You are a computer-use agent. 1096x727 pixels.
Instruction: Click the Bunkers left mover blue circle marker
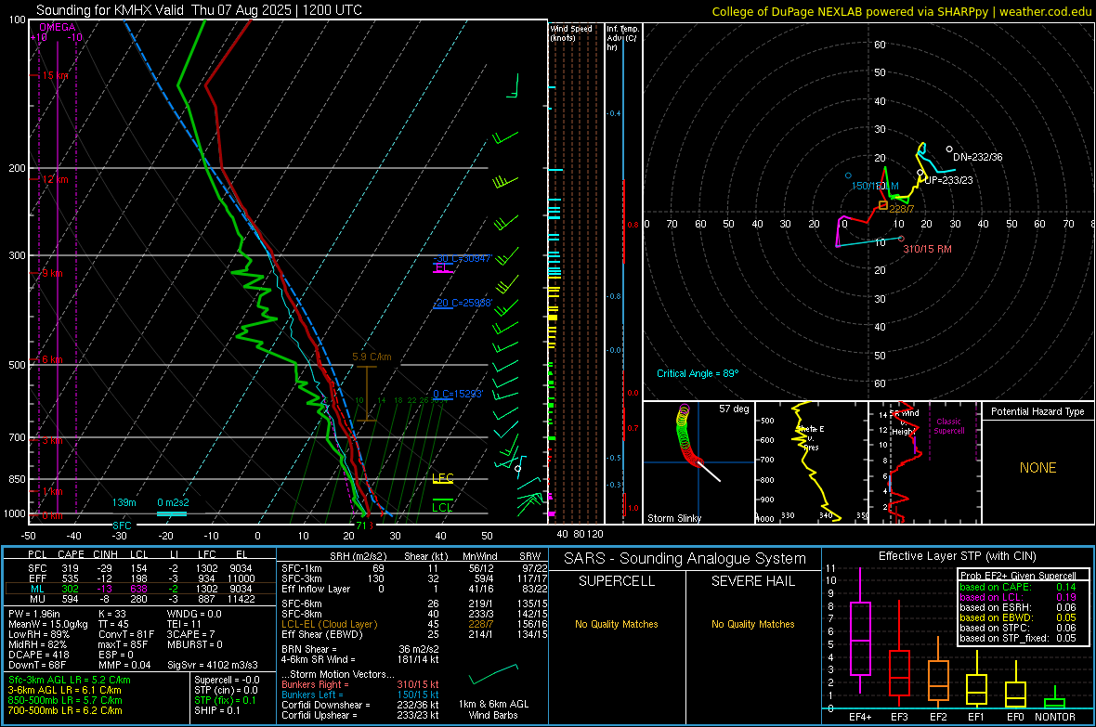click(849, 175)
